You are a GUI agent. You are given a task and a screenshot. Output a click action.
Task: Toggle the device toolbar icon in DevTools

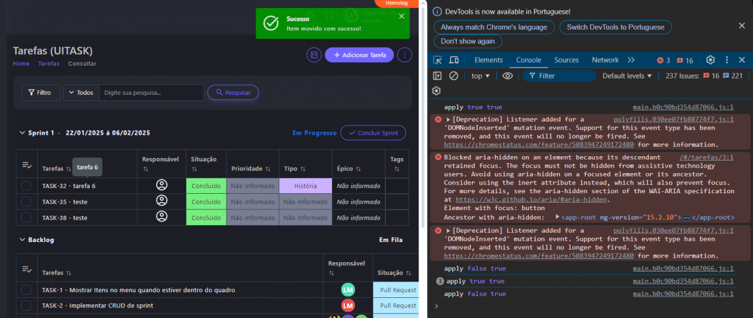pyautogui.click(x=453, y=60)
